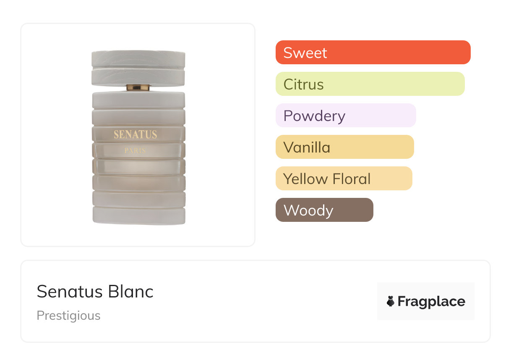Click the PARIS lettering on the bottle
The width and height of the screenshot is (511, 363).
tap(135, 150)
